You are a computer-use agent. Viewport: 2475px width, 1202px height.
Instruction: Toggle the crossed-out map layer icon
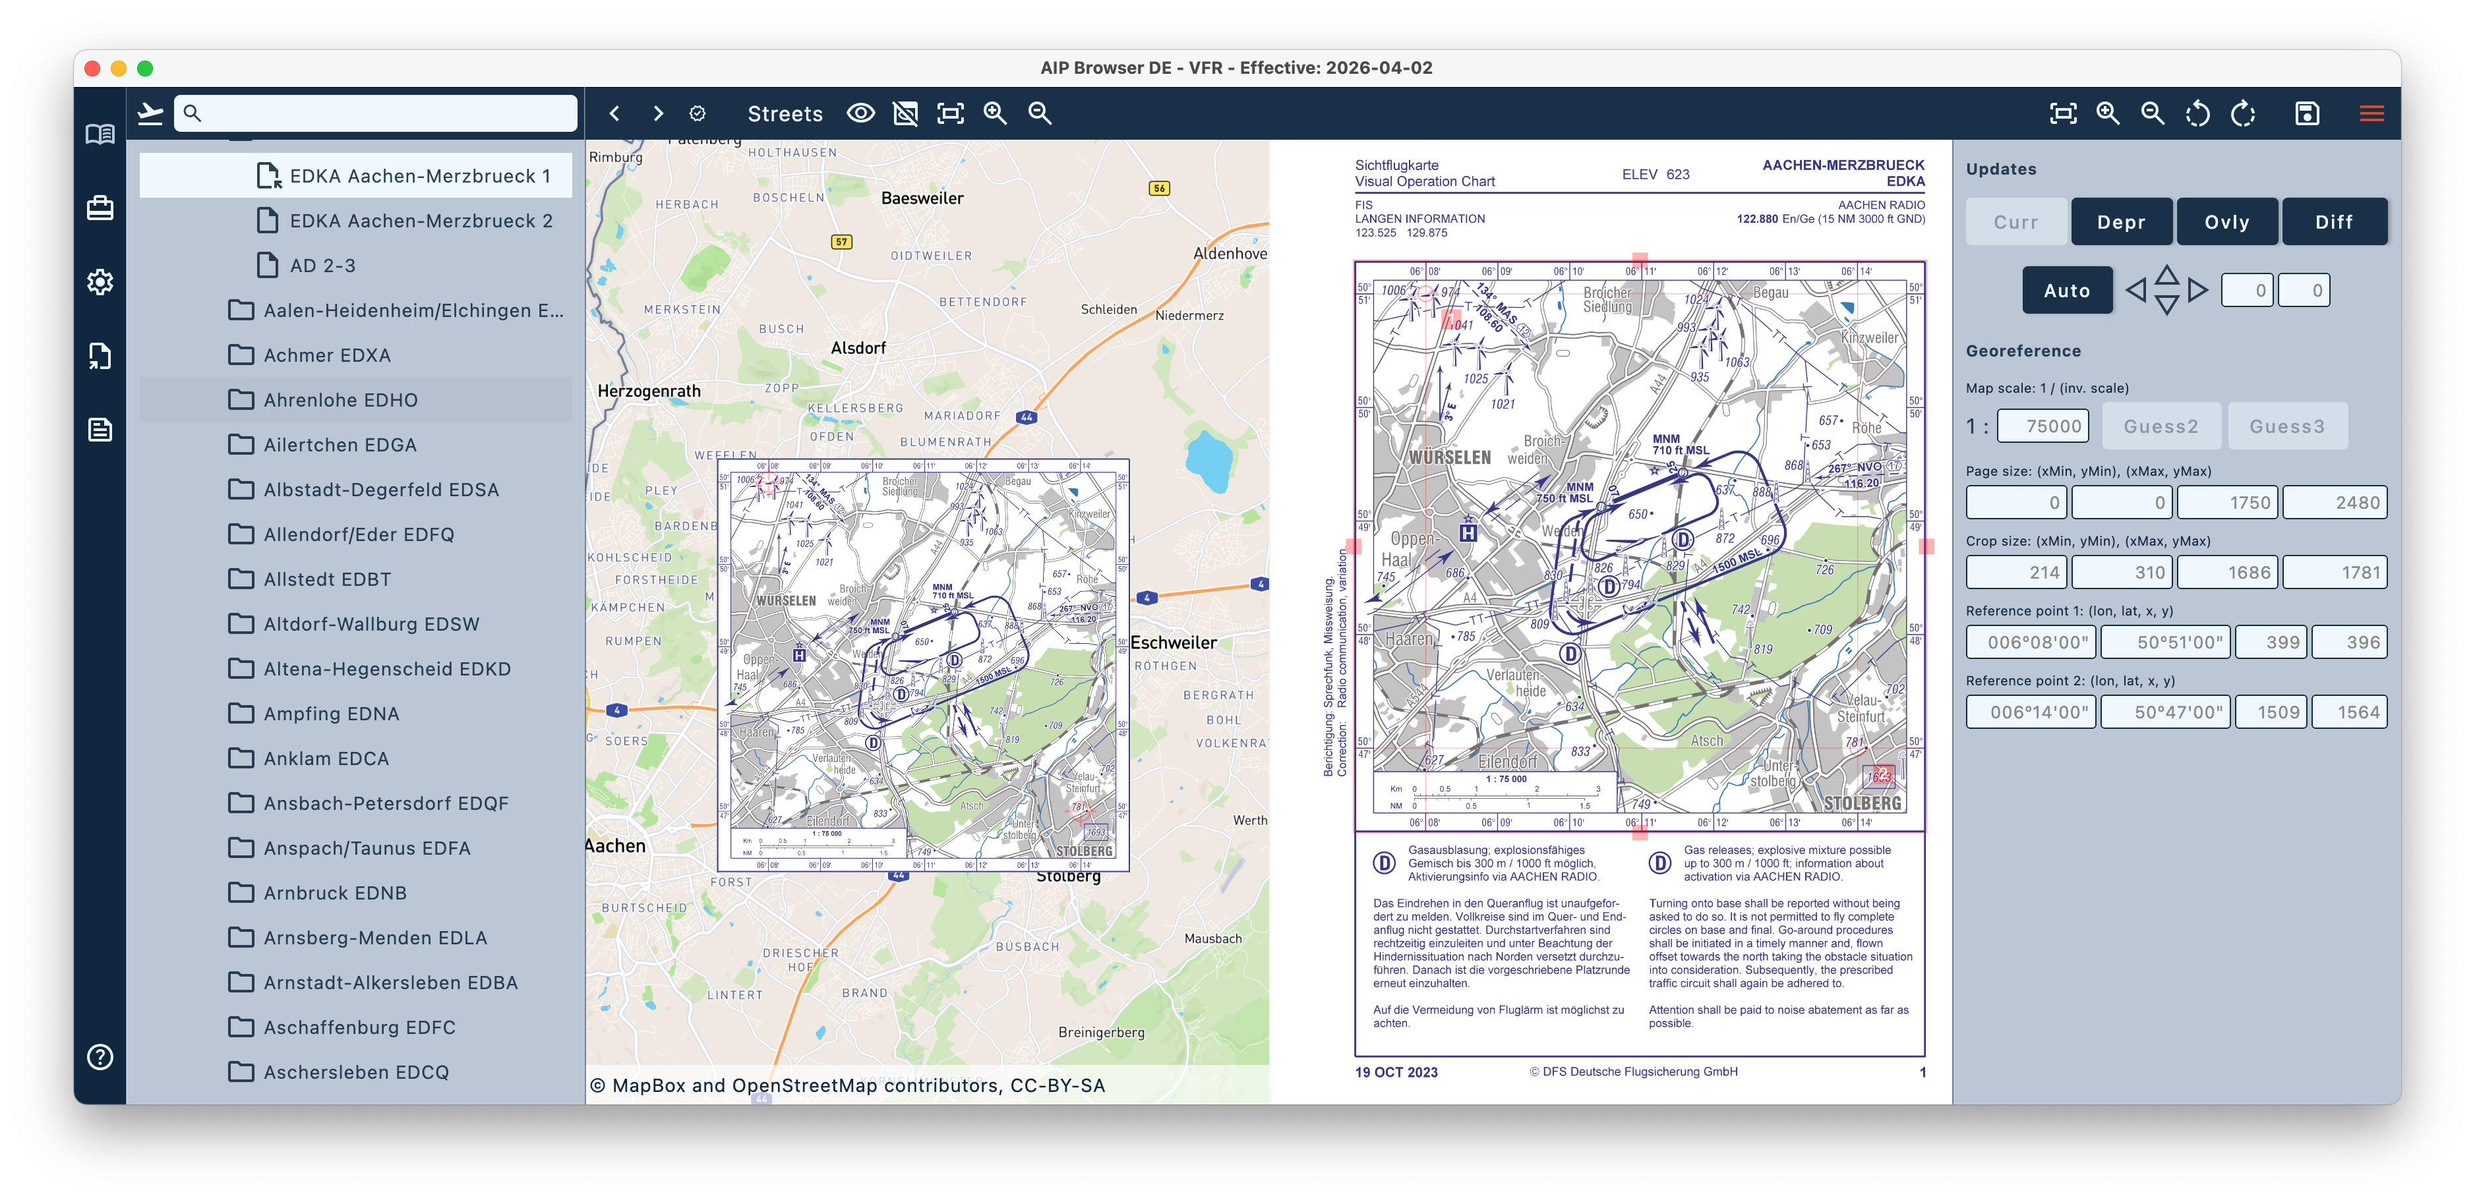pos(905,113)
